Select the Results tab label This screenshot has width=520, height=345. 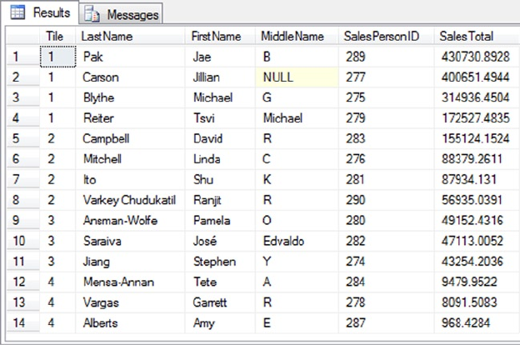click(x=51, y=13)
